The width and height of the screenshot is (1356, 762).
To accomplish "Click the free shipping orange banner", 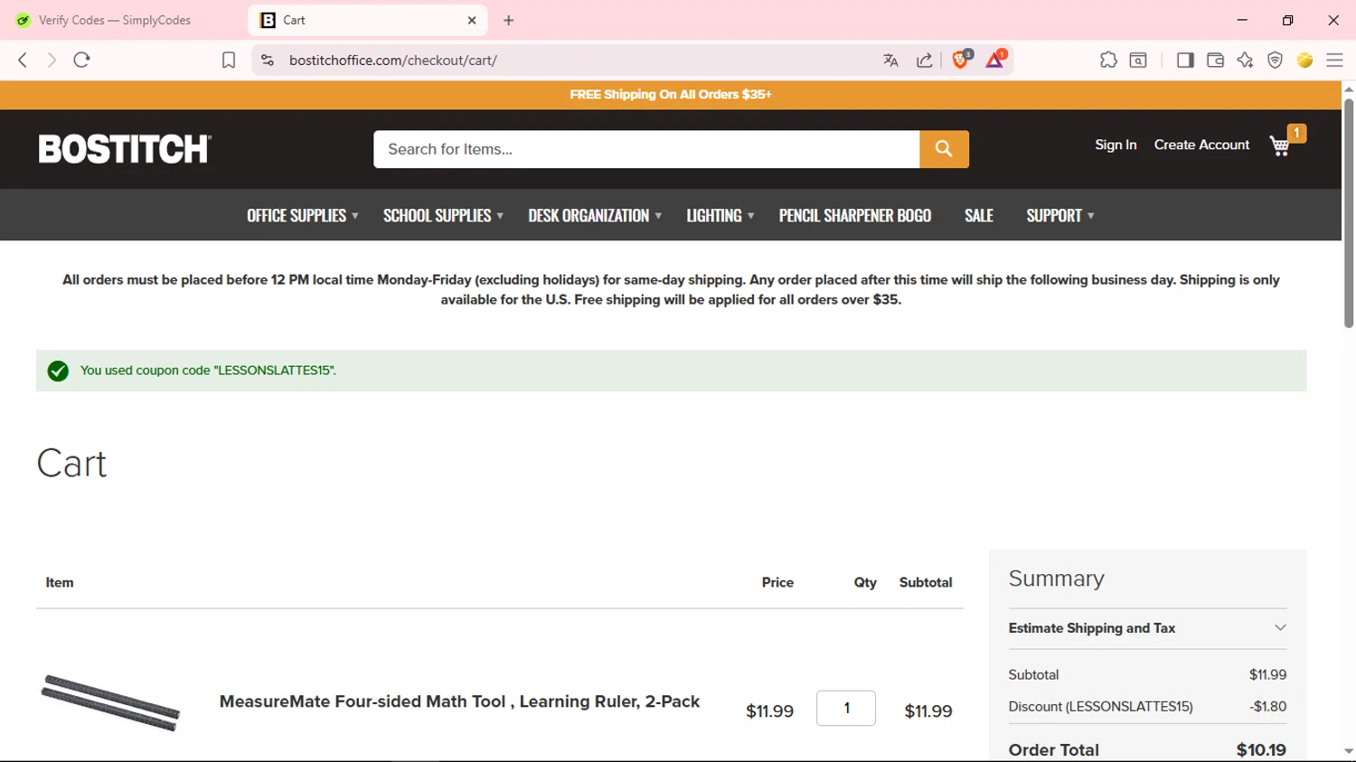I will (x=671, y=94).
